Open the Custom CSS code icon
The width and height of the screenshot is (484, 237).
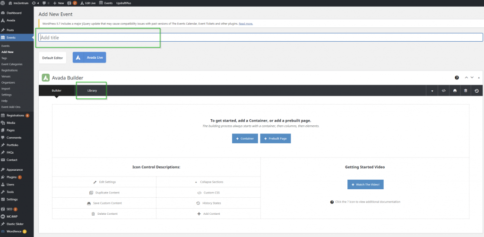point(443,90)
